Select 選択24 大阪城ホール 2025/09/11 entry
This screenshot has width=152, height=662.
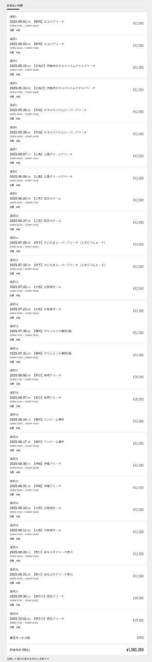(77, 532)
